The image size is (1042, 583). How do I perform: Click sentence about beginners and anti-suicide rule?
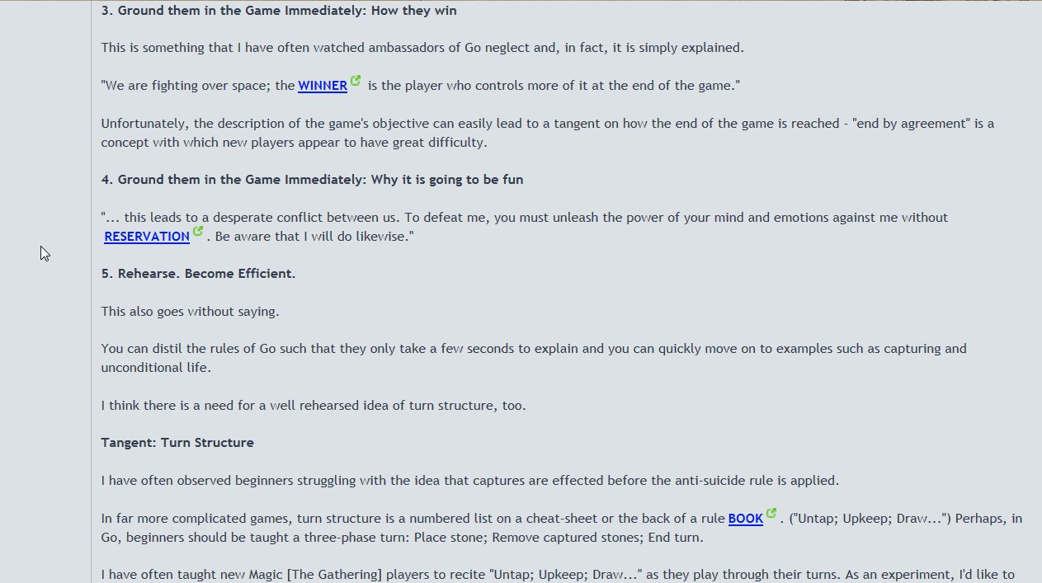[469, 481]
